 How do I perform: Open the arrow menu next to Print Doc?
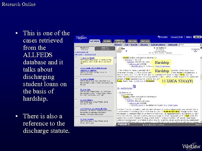[x=128, y=124]
